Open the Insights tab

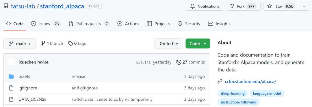(x=219, y=24)
